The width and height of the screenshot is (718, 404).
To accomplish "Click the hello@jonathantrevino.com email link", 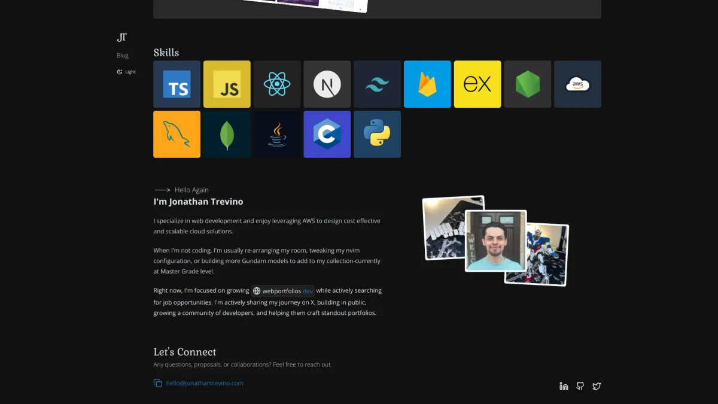I will pyautogui.click(x=205, y=383).
